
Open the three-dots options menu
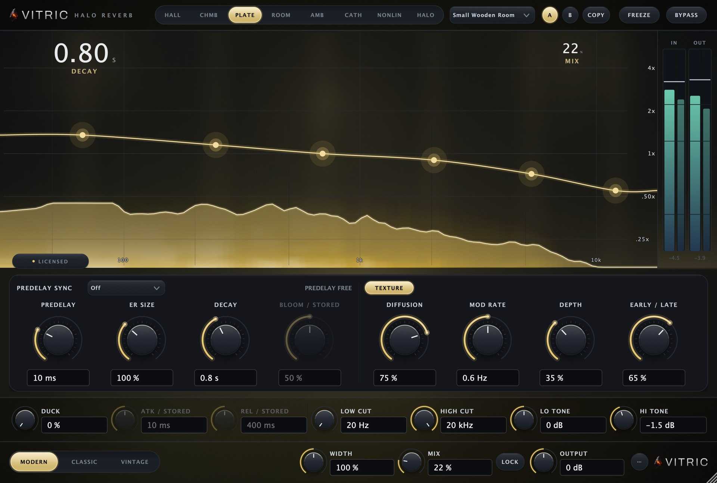[x=639, y=462]
